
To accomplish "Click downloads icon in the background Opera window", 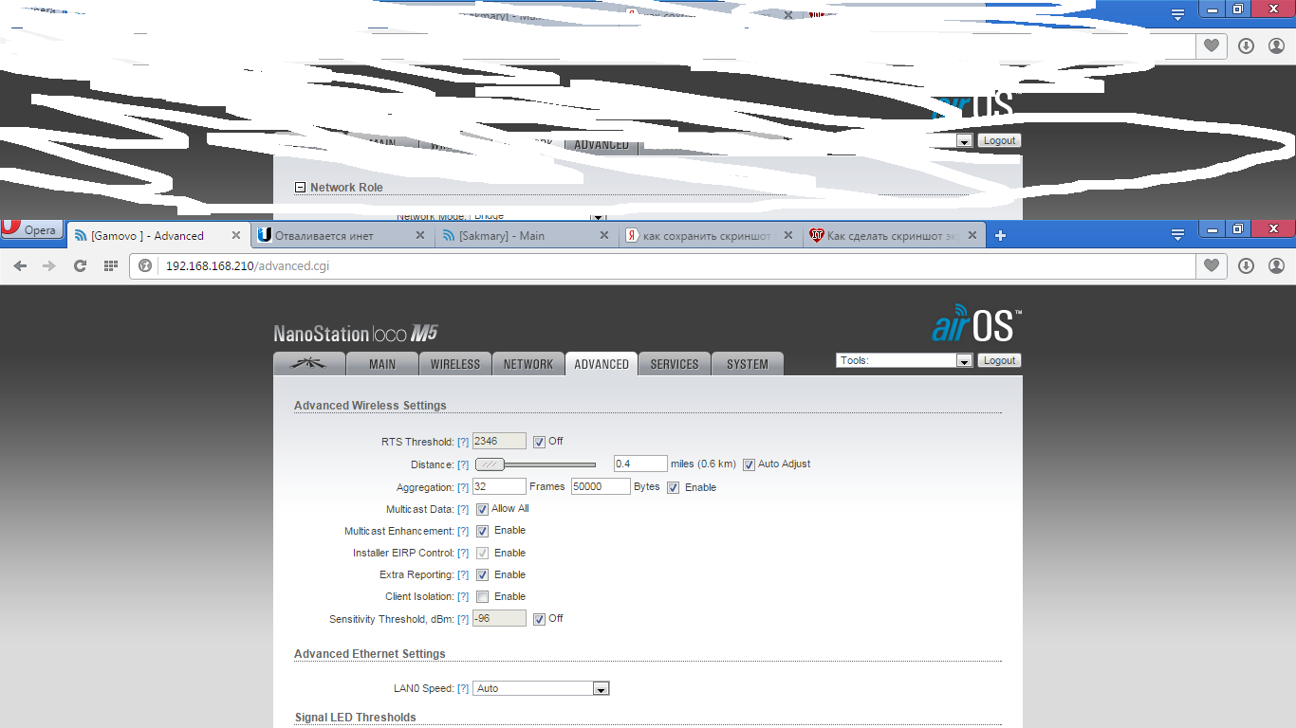I will point(1247,45).
